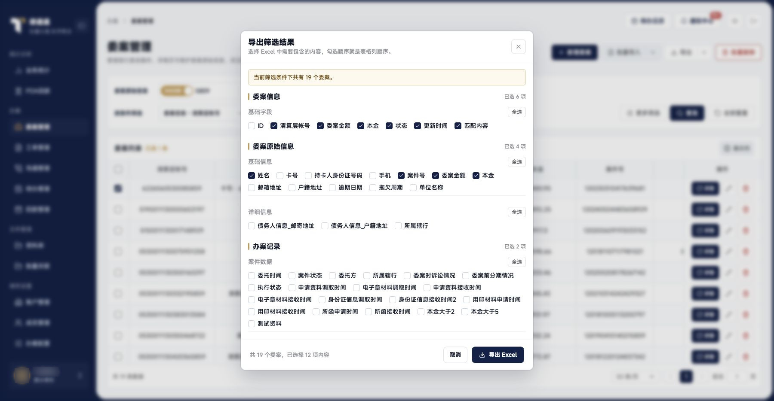Uncheck the 案件号 checkbox
Viewport: 774px width, 401px height.
(401, 176)
